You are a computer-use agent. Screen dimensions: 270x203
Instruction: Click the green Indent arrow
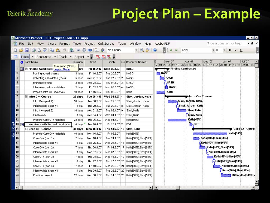click(x=176, y=50)
